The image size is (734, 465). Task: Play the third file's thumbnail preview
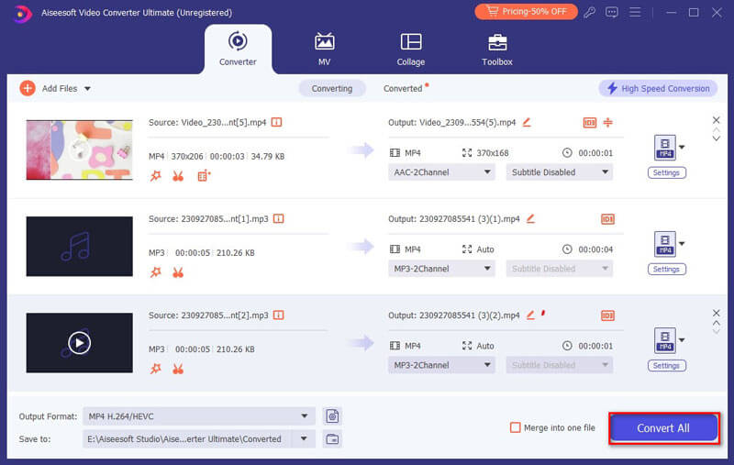80,343
